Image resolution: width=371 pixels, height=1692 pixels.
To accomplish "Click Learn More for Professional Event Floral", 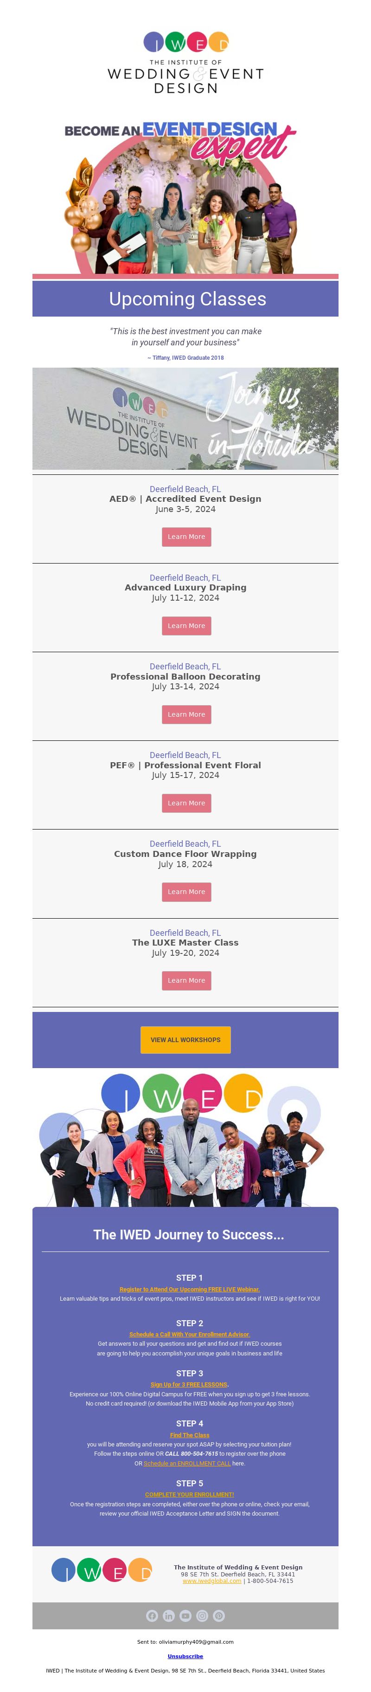I will [186, 803].
